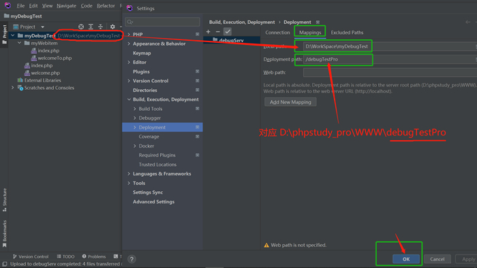Click the add server plus icon

point(208,31)
